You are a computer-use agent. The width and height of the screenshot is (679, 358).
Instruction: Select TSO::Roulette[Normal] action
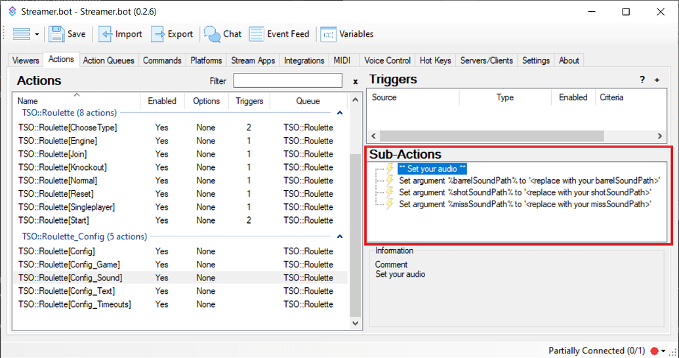pyautogui.click(x=180, y=180)
